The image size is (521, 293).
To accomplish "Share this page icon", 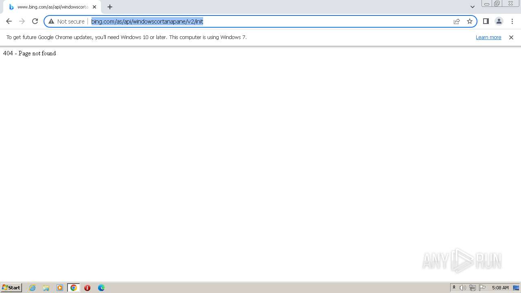I will (457, 21).
